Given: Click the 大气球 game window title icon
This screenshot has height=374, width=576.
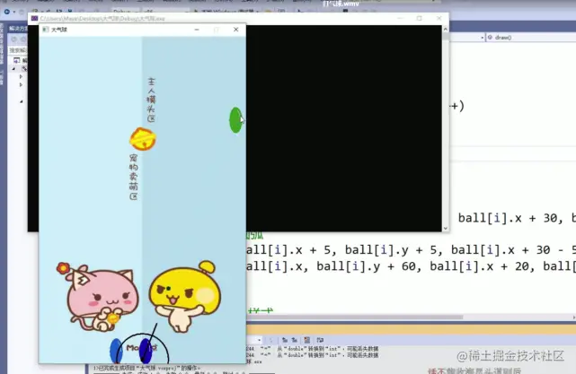Looking at the screenshot, I should pos(46,30).
